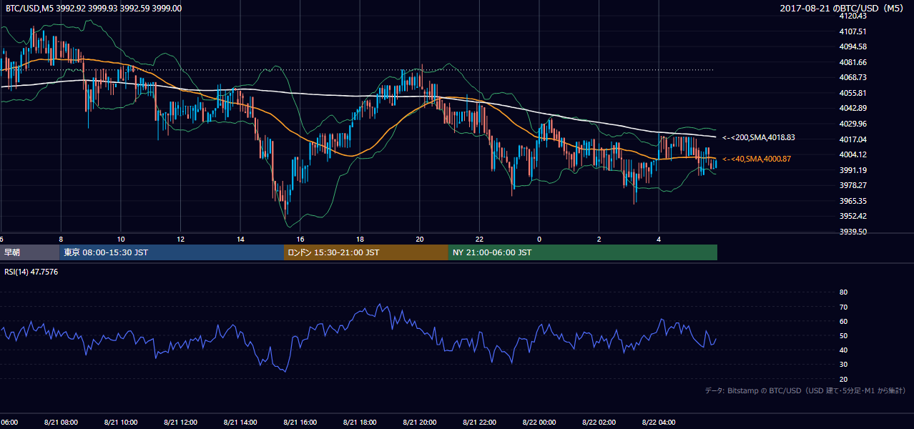The image size is (914, 429).
Task: Click the 3978.27 price axis label
Action: 852,185
